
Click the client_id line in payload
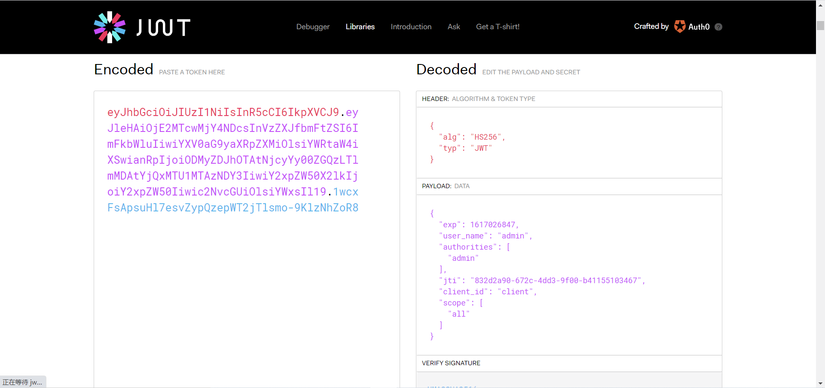click(x=487, y=292)
